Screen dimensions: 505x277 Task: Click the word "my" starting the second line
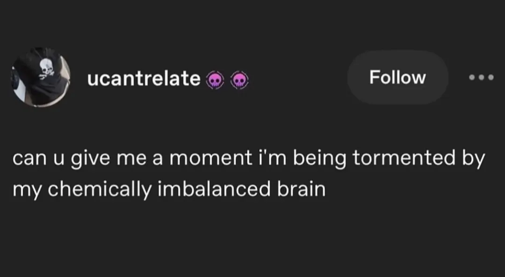tap(22, 189)
